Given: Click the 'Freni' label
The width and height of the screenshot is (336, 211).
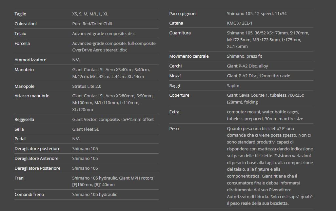Looking at the screenshot, I should pos(19,178).
